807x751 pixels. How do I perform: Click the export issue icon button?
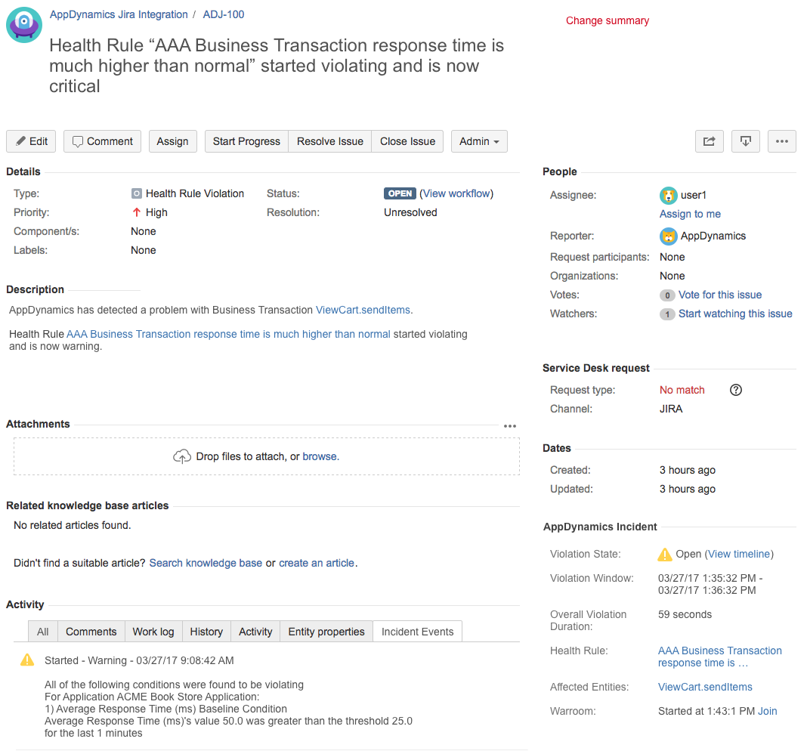745,141
